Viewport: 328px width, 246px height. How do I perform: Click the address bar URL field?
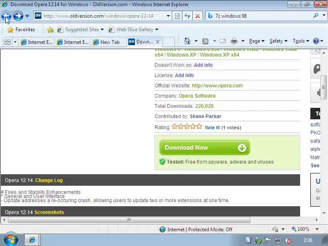[102, 16]
